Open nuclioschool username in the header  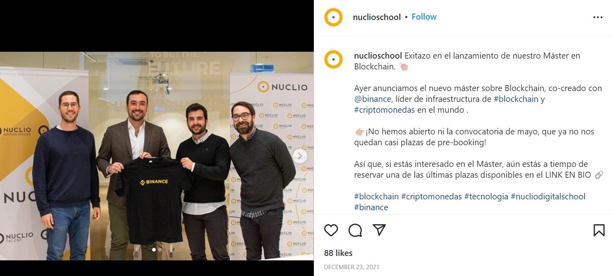click(377, 17)
